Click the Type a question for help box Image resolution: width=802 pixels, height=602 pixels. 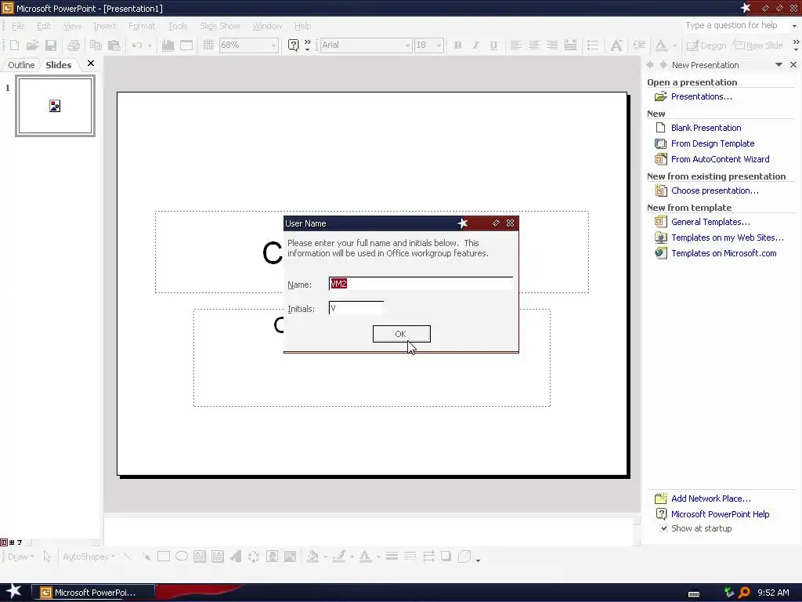click(735, 26)
